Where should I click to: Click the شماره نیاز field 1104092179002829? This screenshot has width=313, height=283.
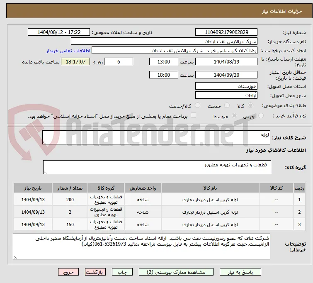[x=226, y=32]
